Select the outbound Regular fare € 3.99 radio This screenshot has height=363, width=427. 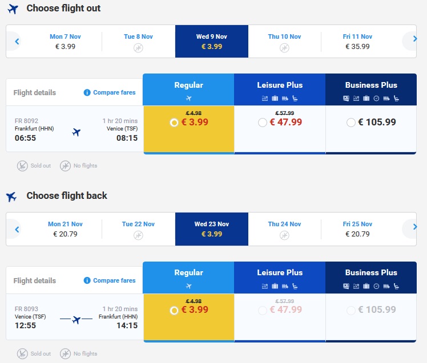(174, 123)
